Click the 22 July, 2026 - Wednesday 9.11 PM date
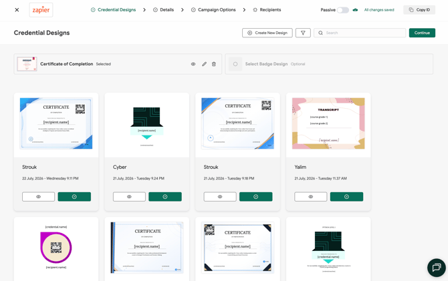 coord(50,178)
